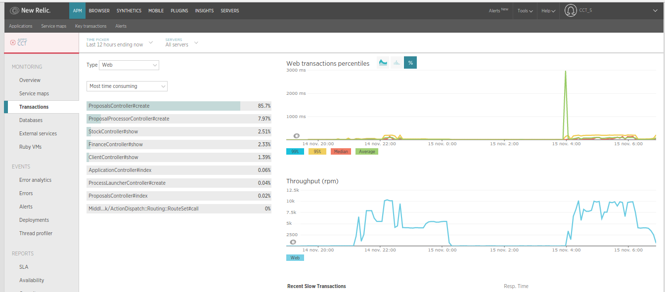Click the New Relic logo
The width and height of the screenshot is (665, 292).
30,10
